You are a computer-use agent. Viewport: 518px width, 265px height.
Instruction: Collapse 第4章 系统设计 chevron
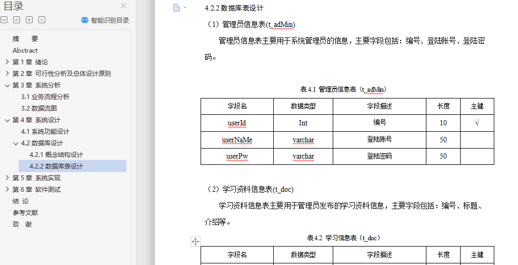[7, 120]
